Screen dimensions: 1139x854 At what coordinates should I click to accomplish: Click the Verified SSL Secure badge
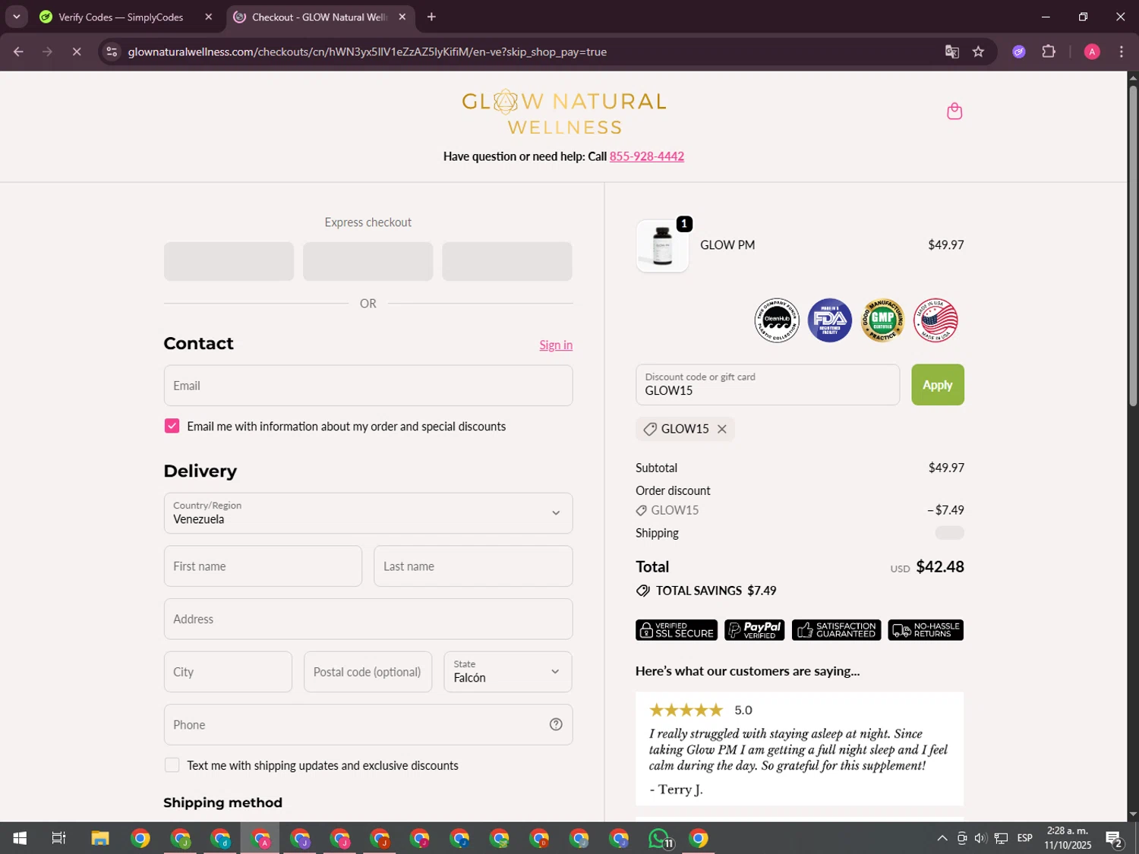coord(677,630)
